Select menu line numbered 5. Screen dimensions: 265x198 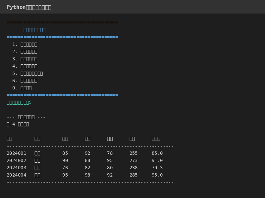27,73
